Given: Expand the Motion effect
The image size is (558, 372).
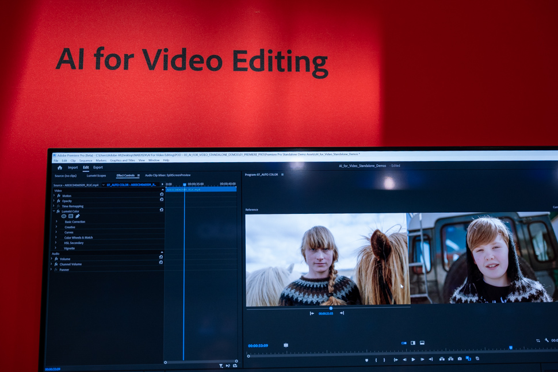Looking at the screenshot, I should click(54, 195).
